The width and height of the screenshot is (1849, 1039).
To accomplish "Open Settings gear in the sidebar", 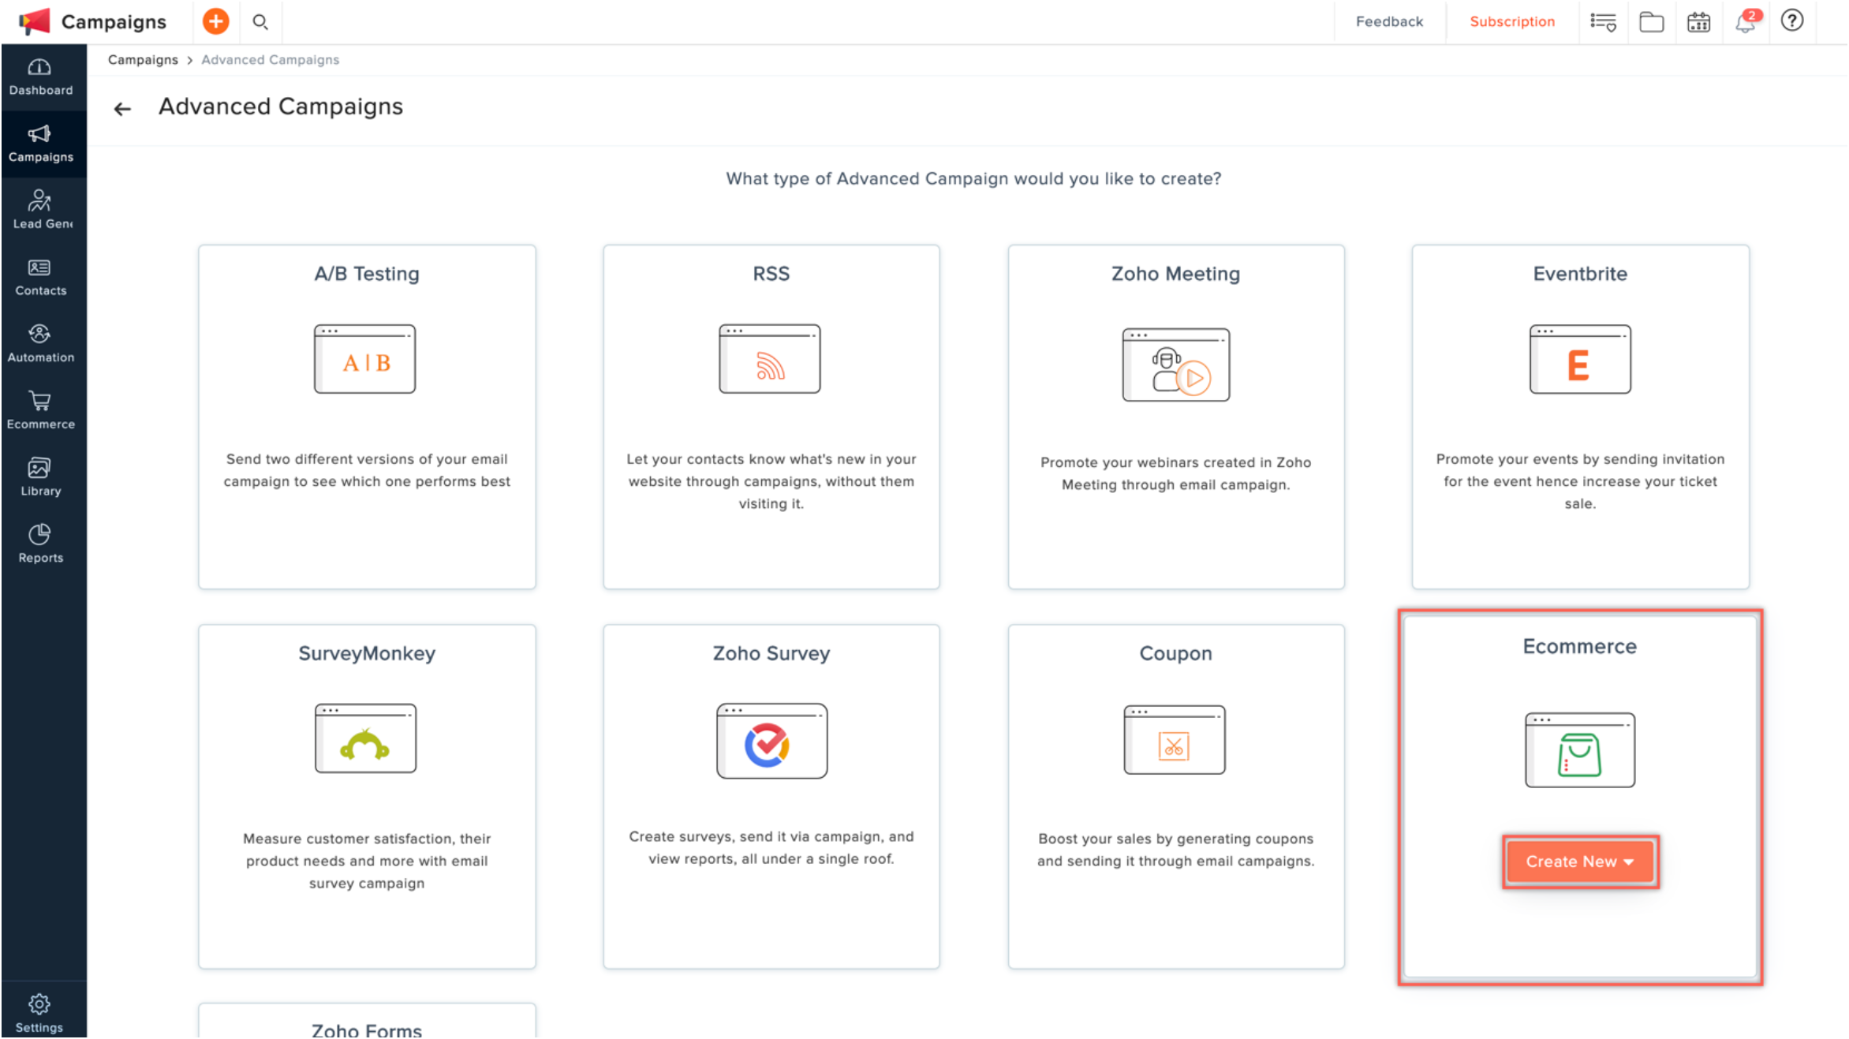I will point(39,1012).
